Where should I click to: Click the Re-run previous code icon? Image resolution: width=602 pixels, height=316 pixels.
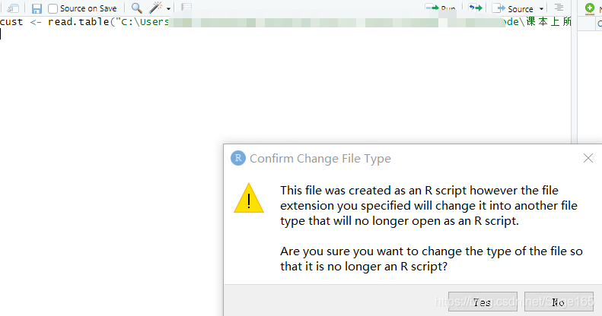point(476,8)
